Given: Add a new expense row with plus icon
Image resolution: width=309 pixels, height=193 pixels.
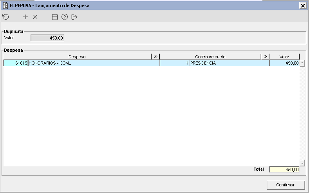Looking at the screenshot, I should pyautogui.click(x=25, y=17).
